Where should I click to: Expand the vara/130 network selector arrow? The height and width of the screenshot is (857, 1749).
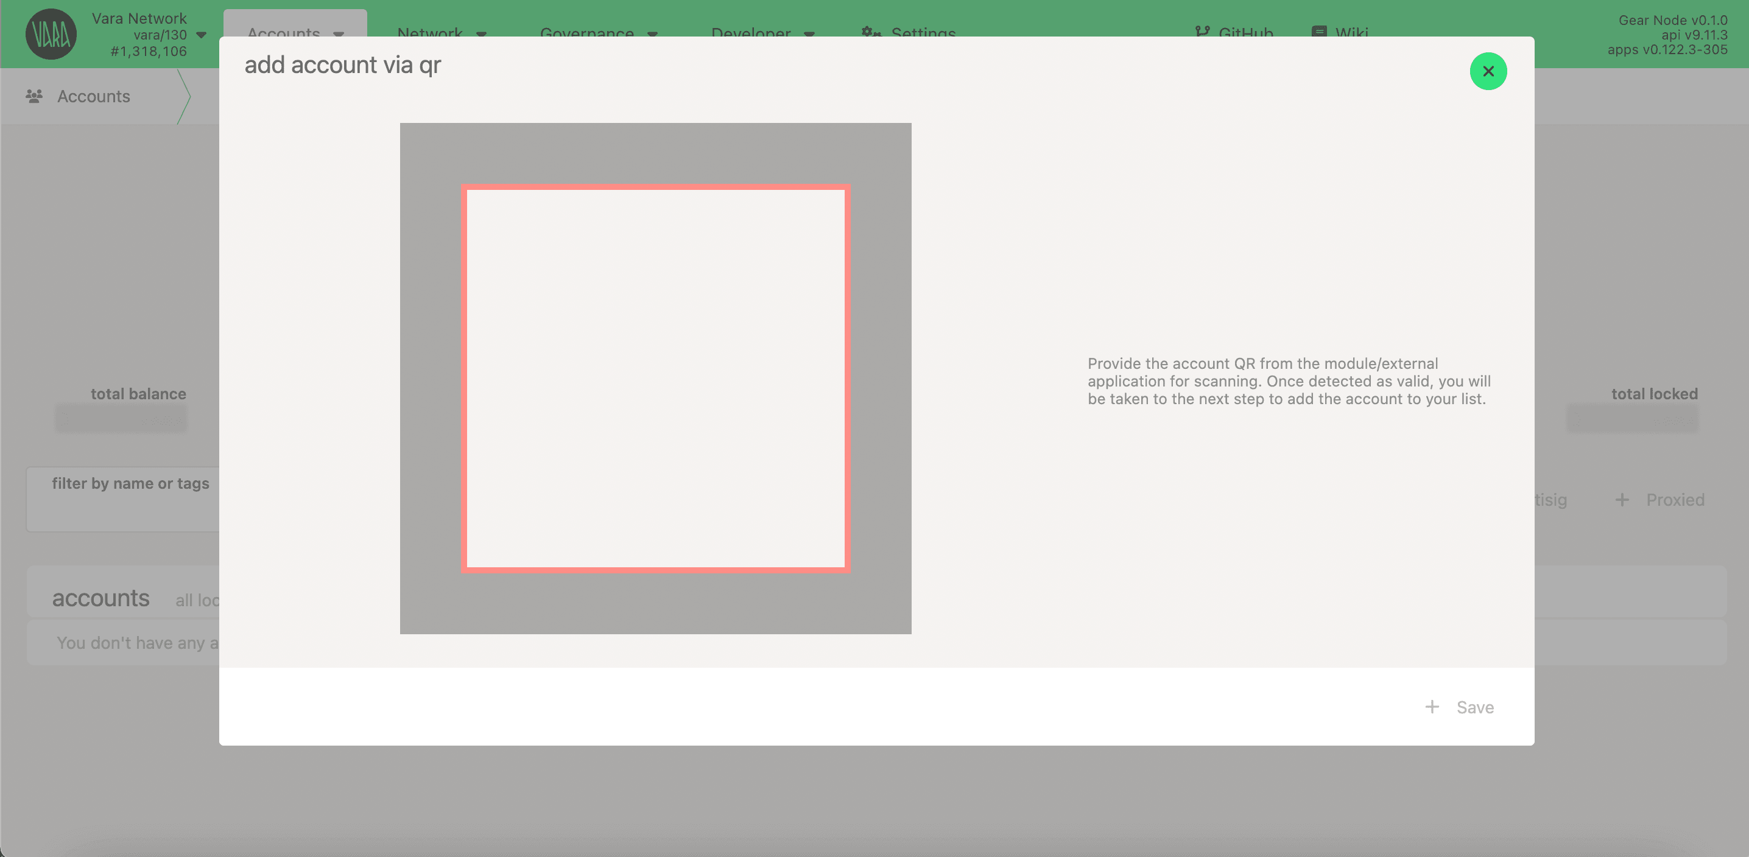click(201, 35)
